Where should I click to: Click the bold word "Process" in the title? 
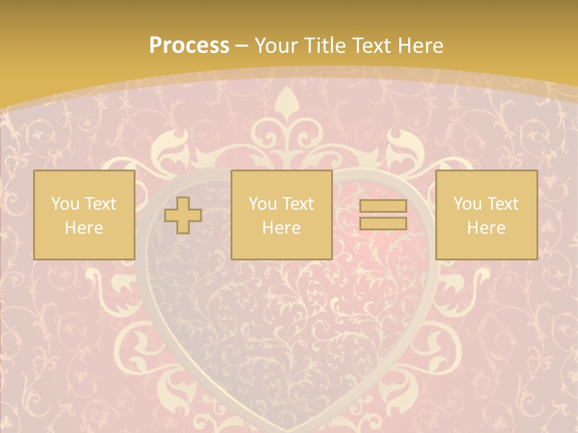(189, 45)
